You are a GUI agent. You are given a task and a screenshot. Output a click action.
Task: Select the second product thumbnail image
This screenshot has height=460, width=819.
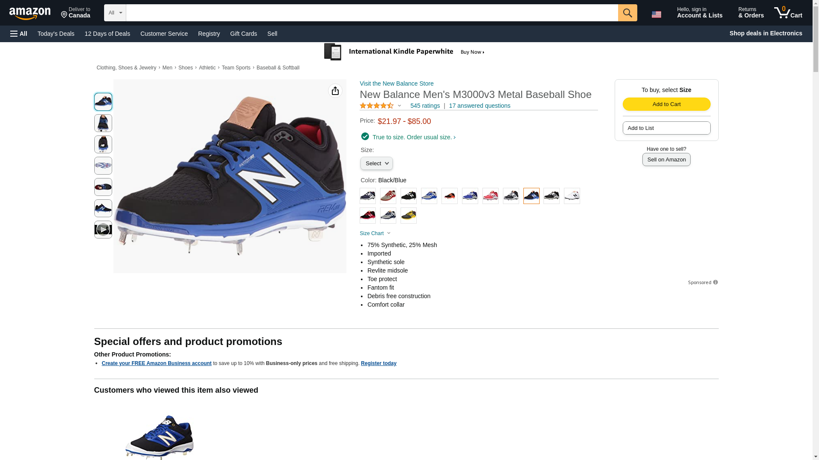tap(103, 123)
